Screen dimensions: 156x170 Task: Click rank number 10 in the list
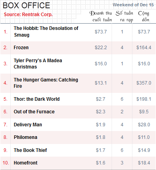pyautogui.click(x=6, y=163)
